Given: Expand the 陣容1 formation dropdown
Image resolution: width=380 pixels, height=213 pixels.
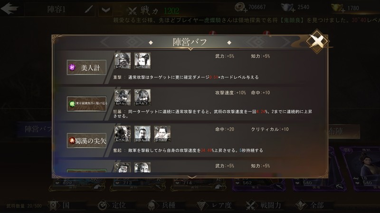Looking at the screenshot, I should tap(105, 10).
